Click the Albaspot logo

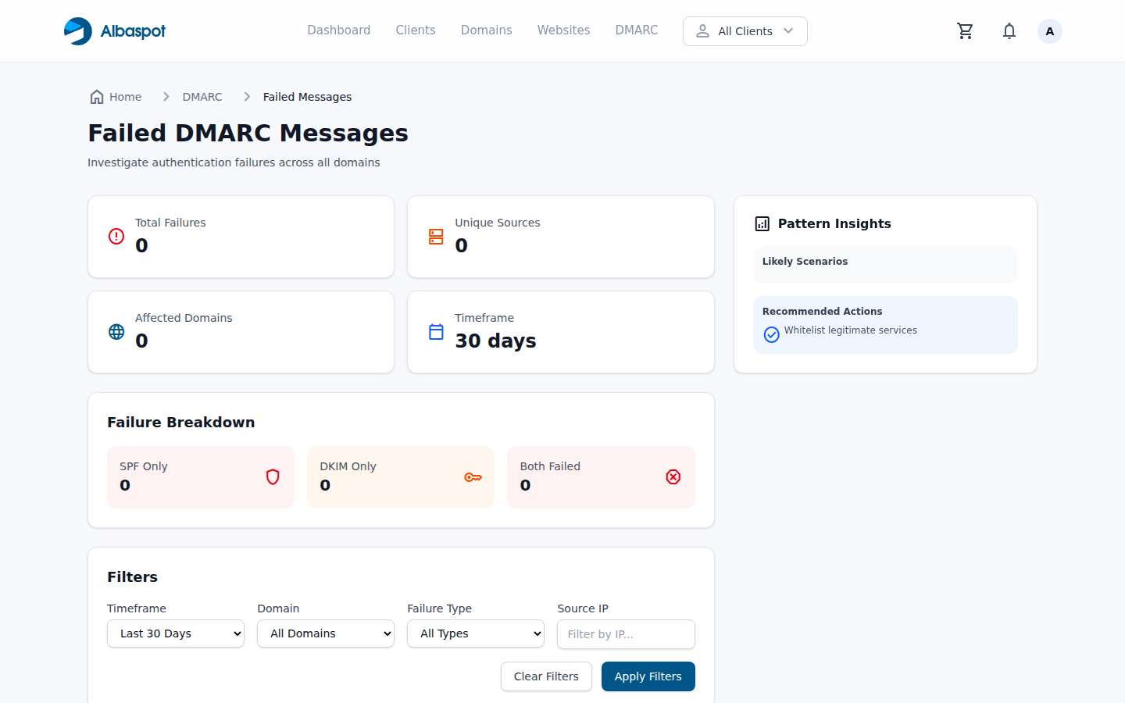point(114,30)
